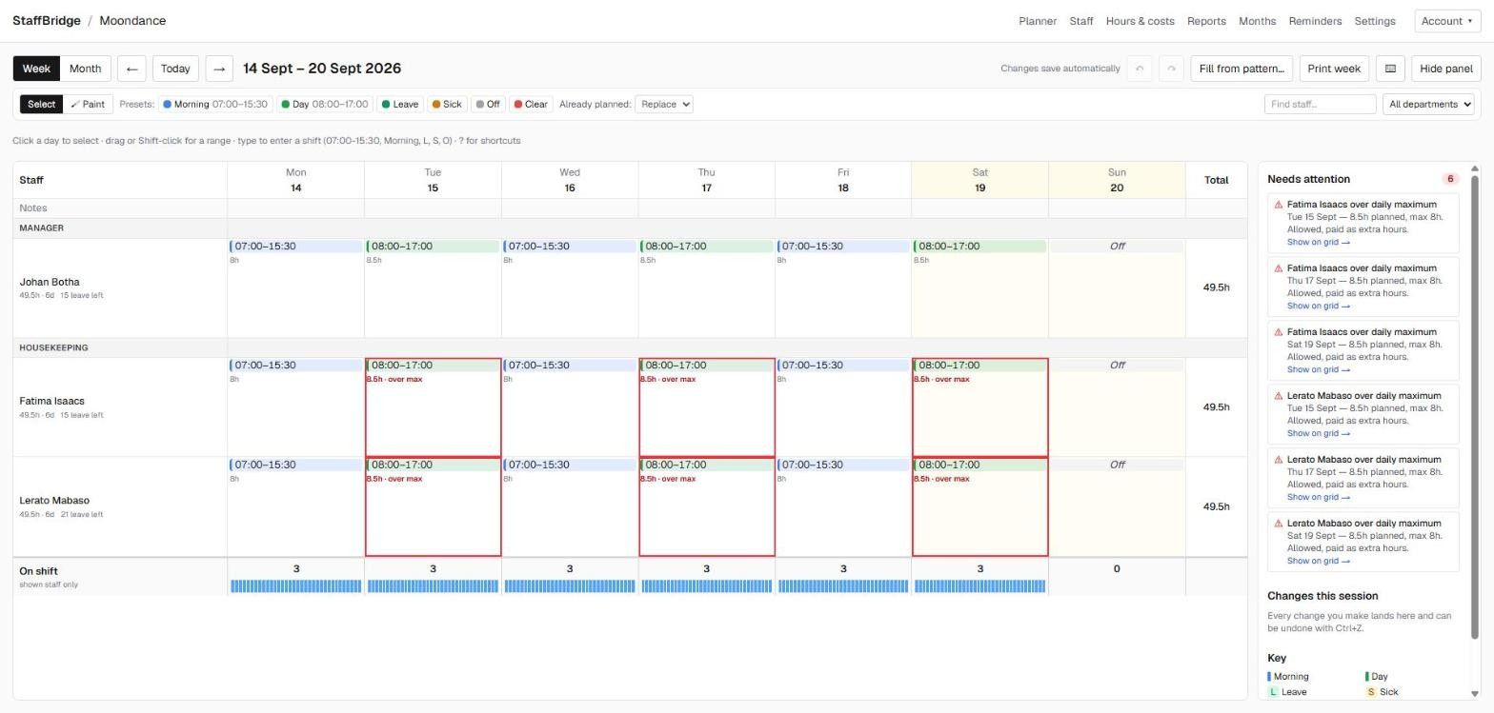This screenshot has width=1494, height=713.
Task: Click the Today button
Action: tap(175, 69)
